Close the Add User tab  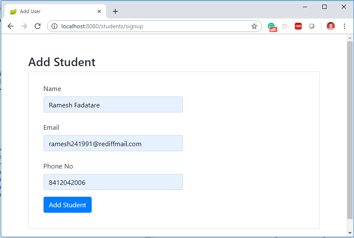[x=99, y=11]
